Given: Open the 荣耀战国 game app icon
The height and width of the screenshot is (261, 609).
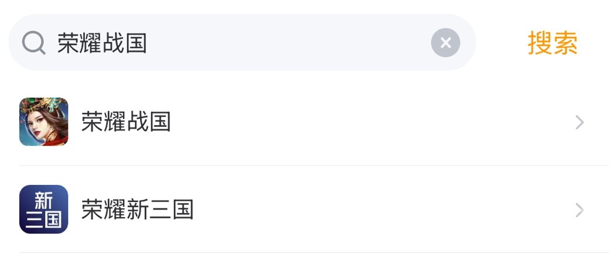Looking at the screenshot, I should click(44, 122).
